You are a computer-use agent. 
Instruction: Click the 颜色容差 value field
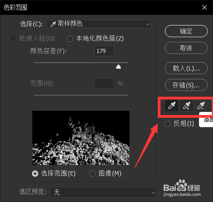[x=104, y=51]
